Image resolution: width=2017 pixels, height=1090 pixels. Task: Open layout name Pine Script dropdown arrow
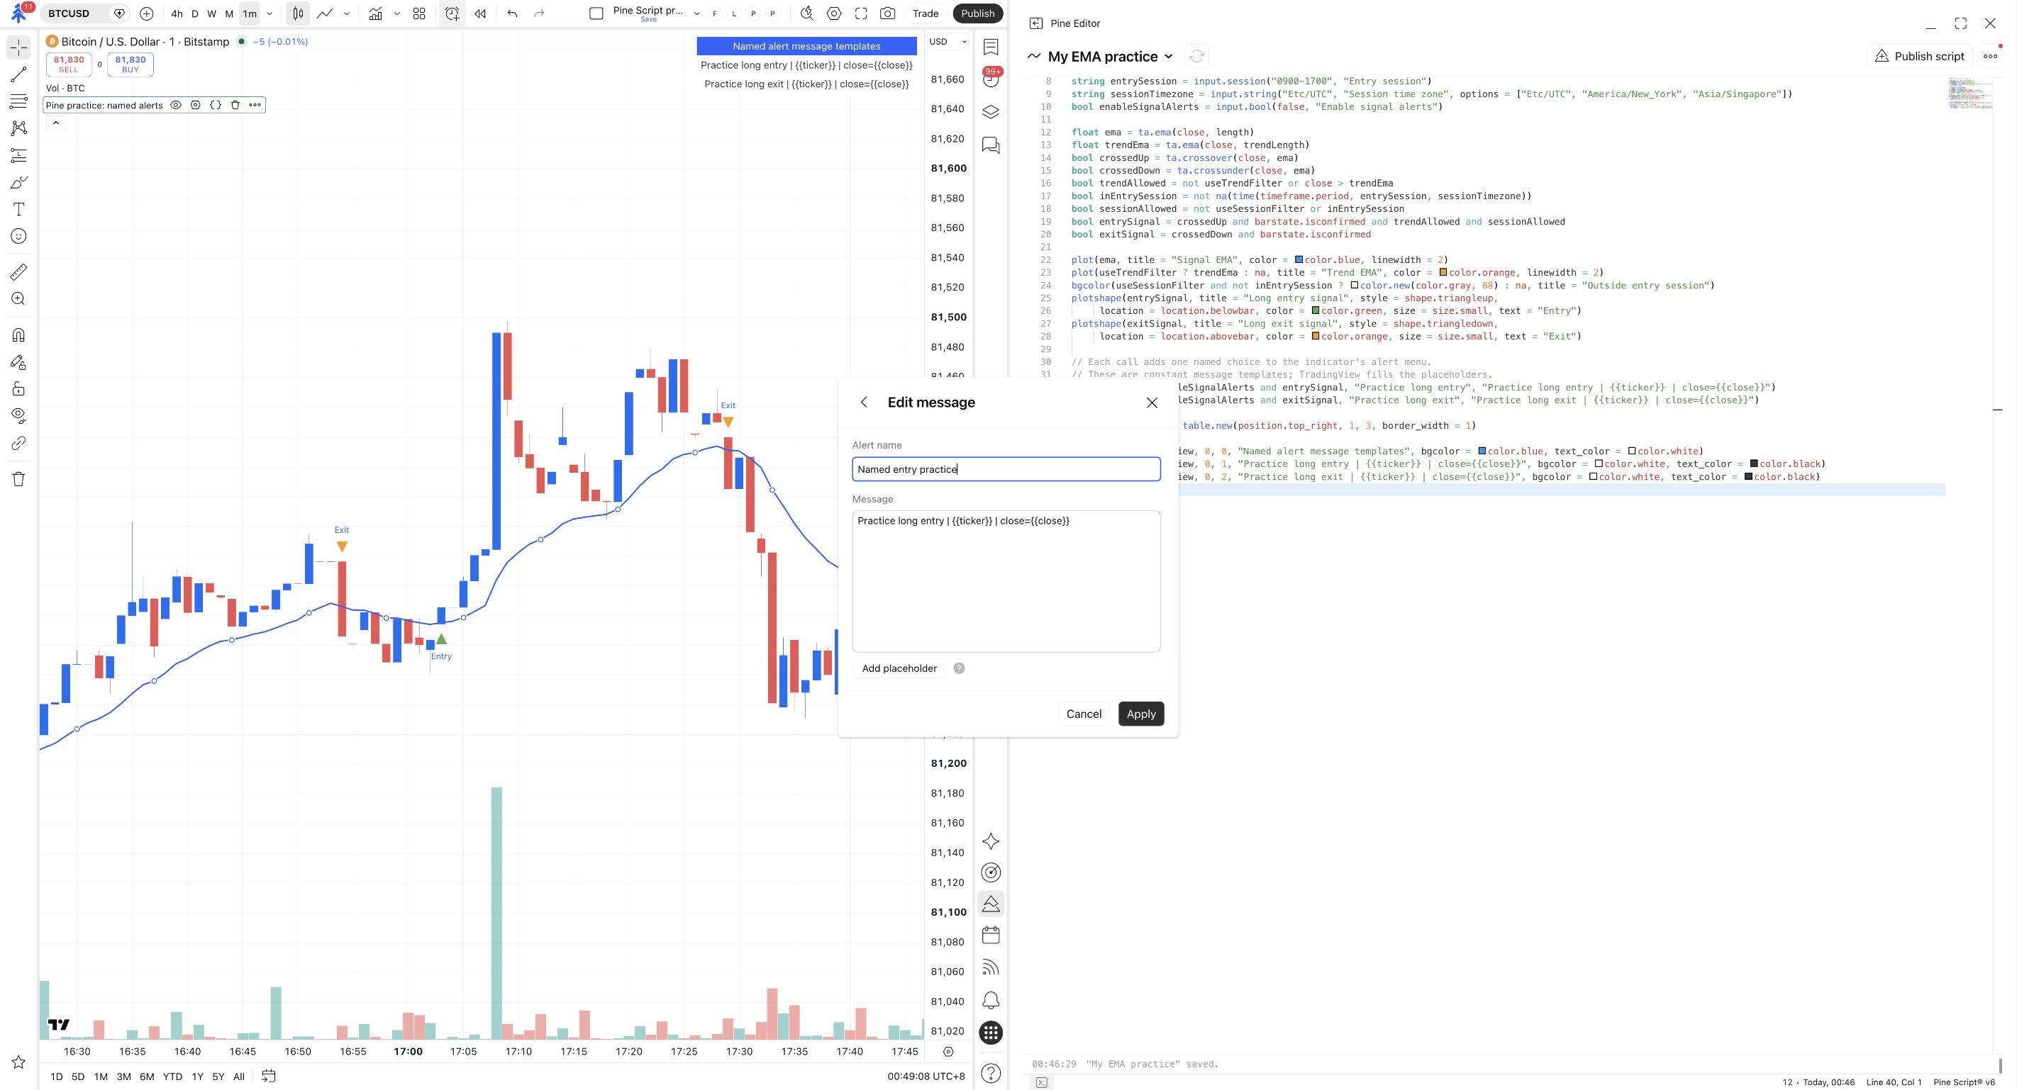point(696,13)
